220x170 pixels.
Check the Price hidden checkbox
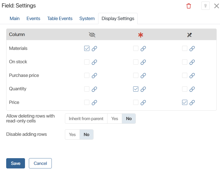[x=87, y=102]
